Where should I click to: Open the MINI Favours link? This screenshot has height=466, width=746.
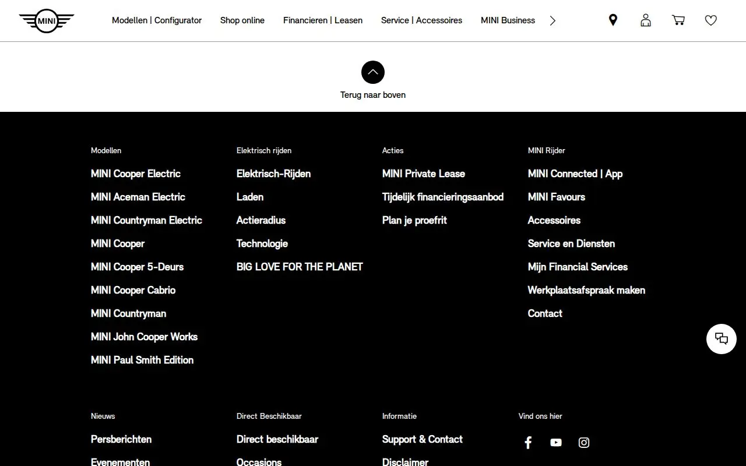pyautogui.click(x=557, y=197)
